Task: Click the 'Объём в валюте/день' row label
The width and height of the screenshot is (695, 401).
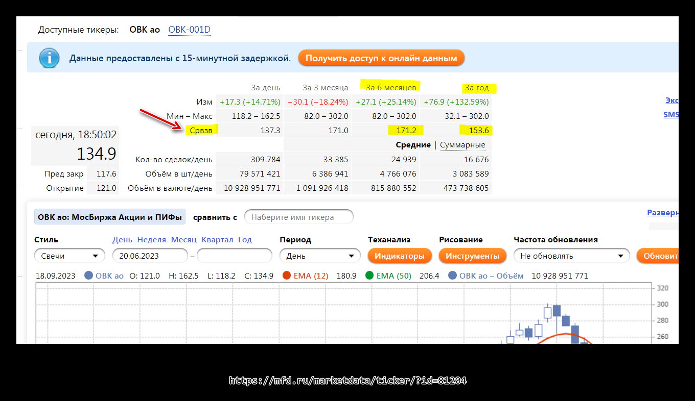Action: 170,188
